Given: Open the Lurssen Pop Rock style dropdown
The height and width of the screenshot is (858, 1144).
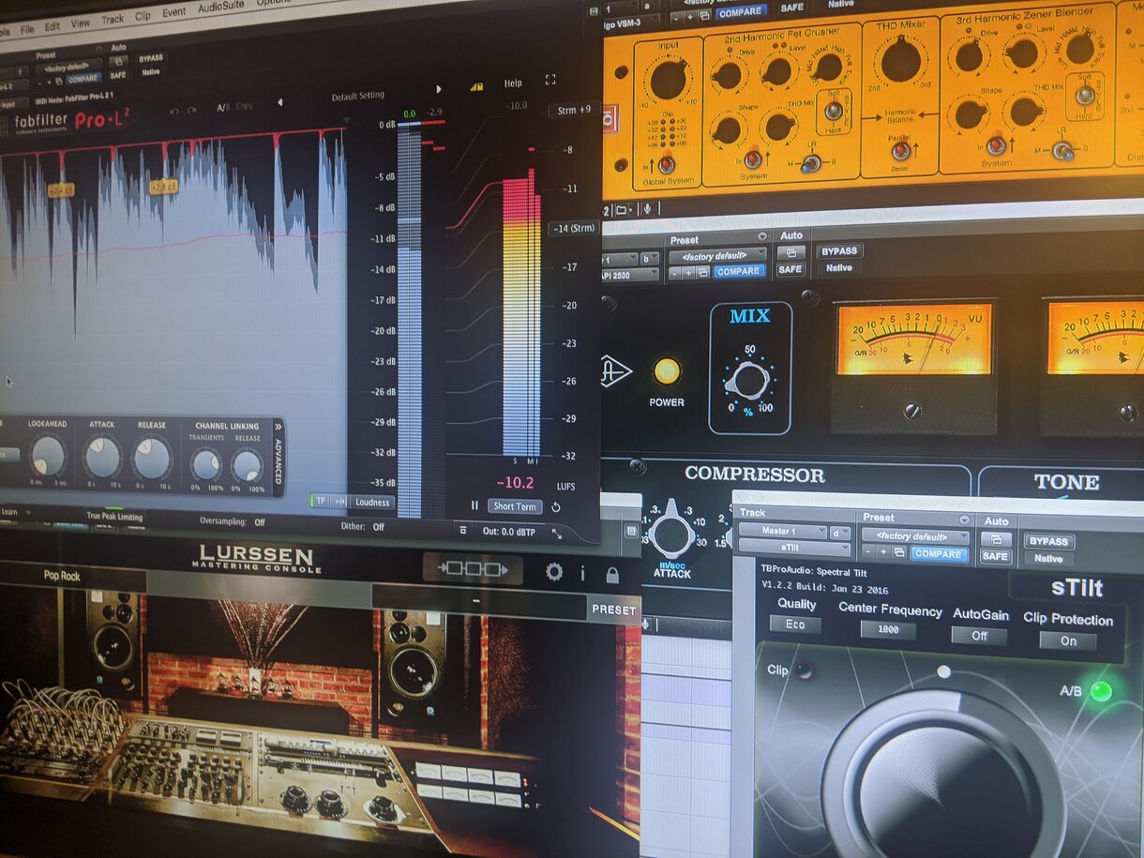Looking at the screenshot, I should [x=62, y=577].
